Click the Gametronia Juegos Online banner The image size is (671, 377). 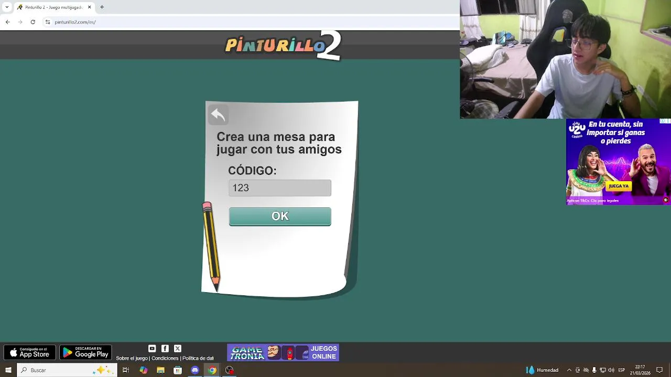pos(283,352)
